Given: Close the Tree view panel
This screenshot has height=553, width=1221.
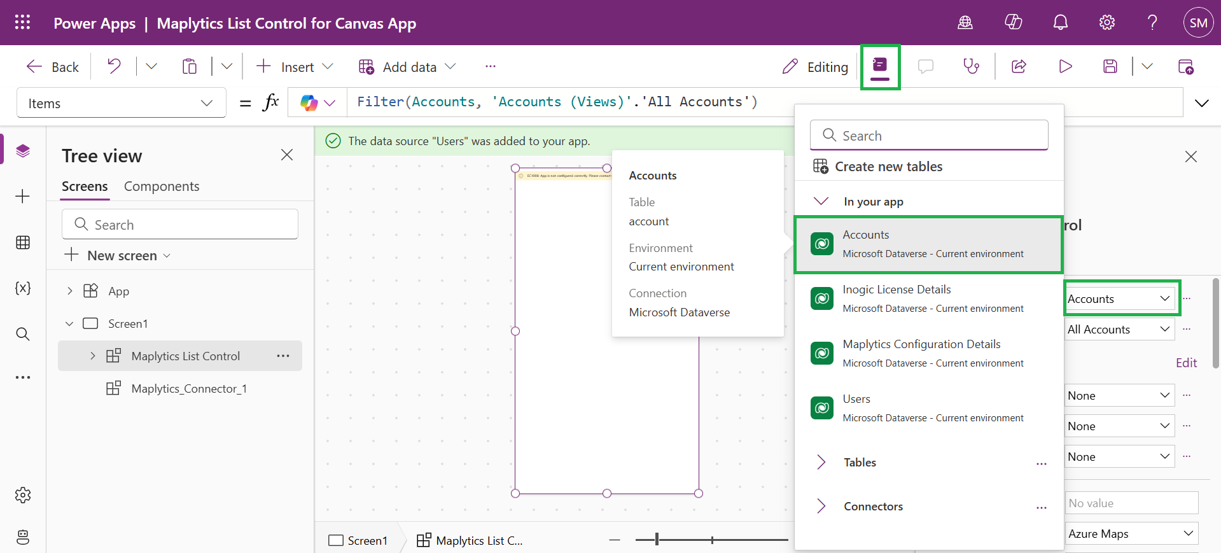Looking at the screenshot, I should [287, 155].
